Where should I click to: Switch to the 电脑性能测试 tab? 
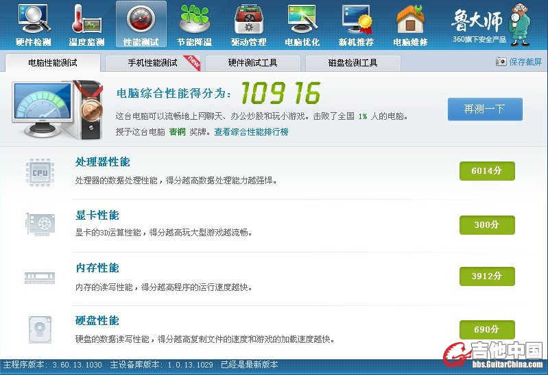53,63
